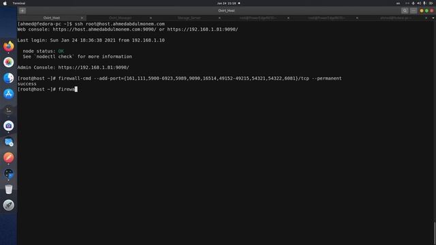This screenshot has width=436, height=245.
Task: Click the terminal window scrollbar
Action: coord(435,233)
